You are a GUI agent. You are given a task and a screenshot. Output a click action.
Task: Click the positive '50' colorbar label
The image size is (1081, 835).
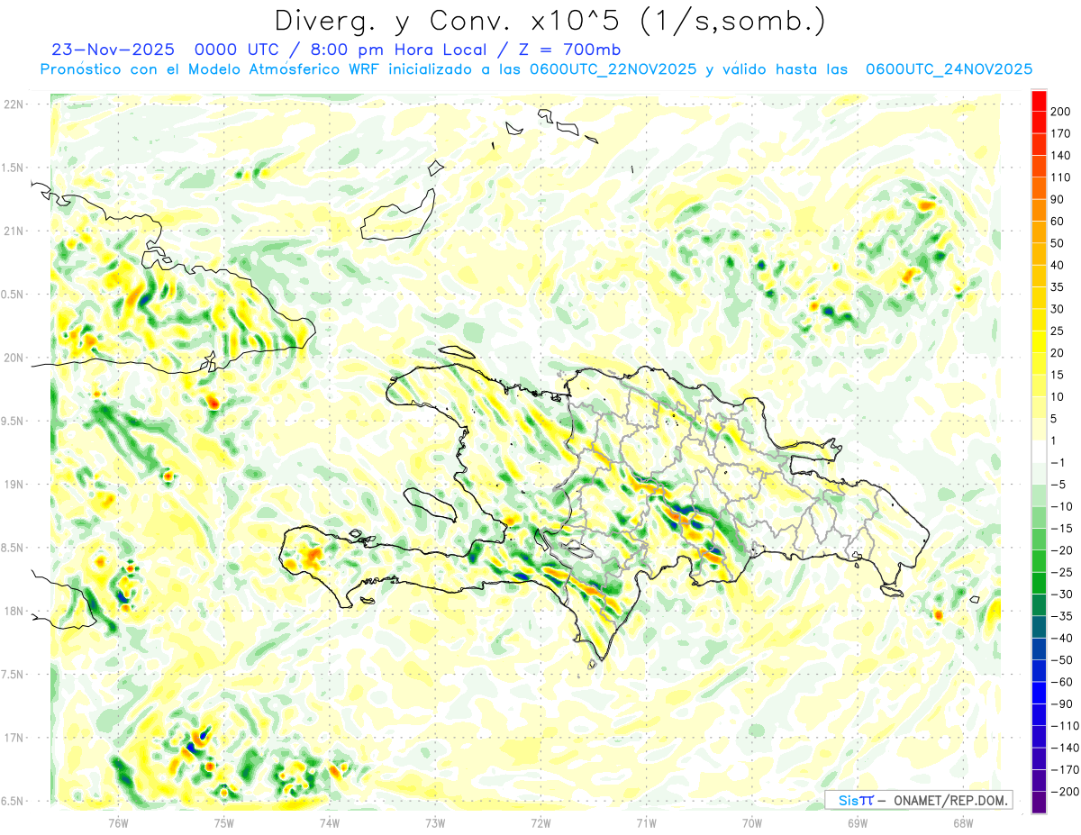click(1058, 243)
